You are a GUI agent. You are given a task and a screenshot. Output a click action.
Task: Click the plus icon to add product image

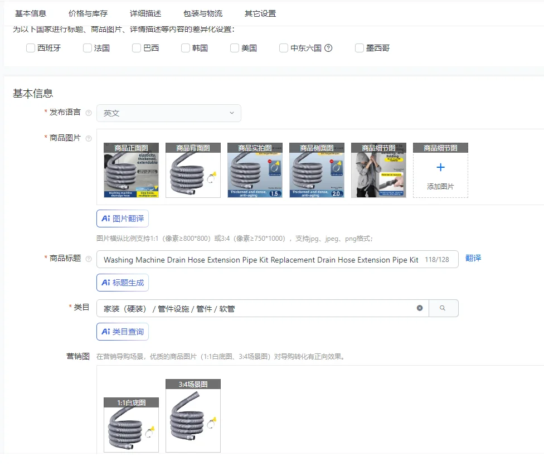(x=440, y=168)
